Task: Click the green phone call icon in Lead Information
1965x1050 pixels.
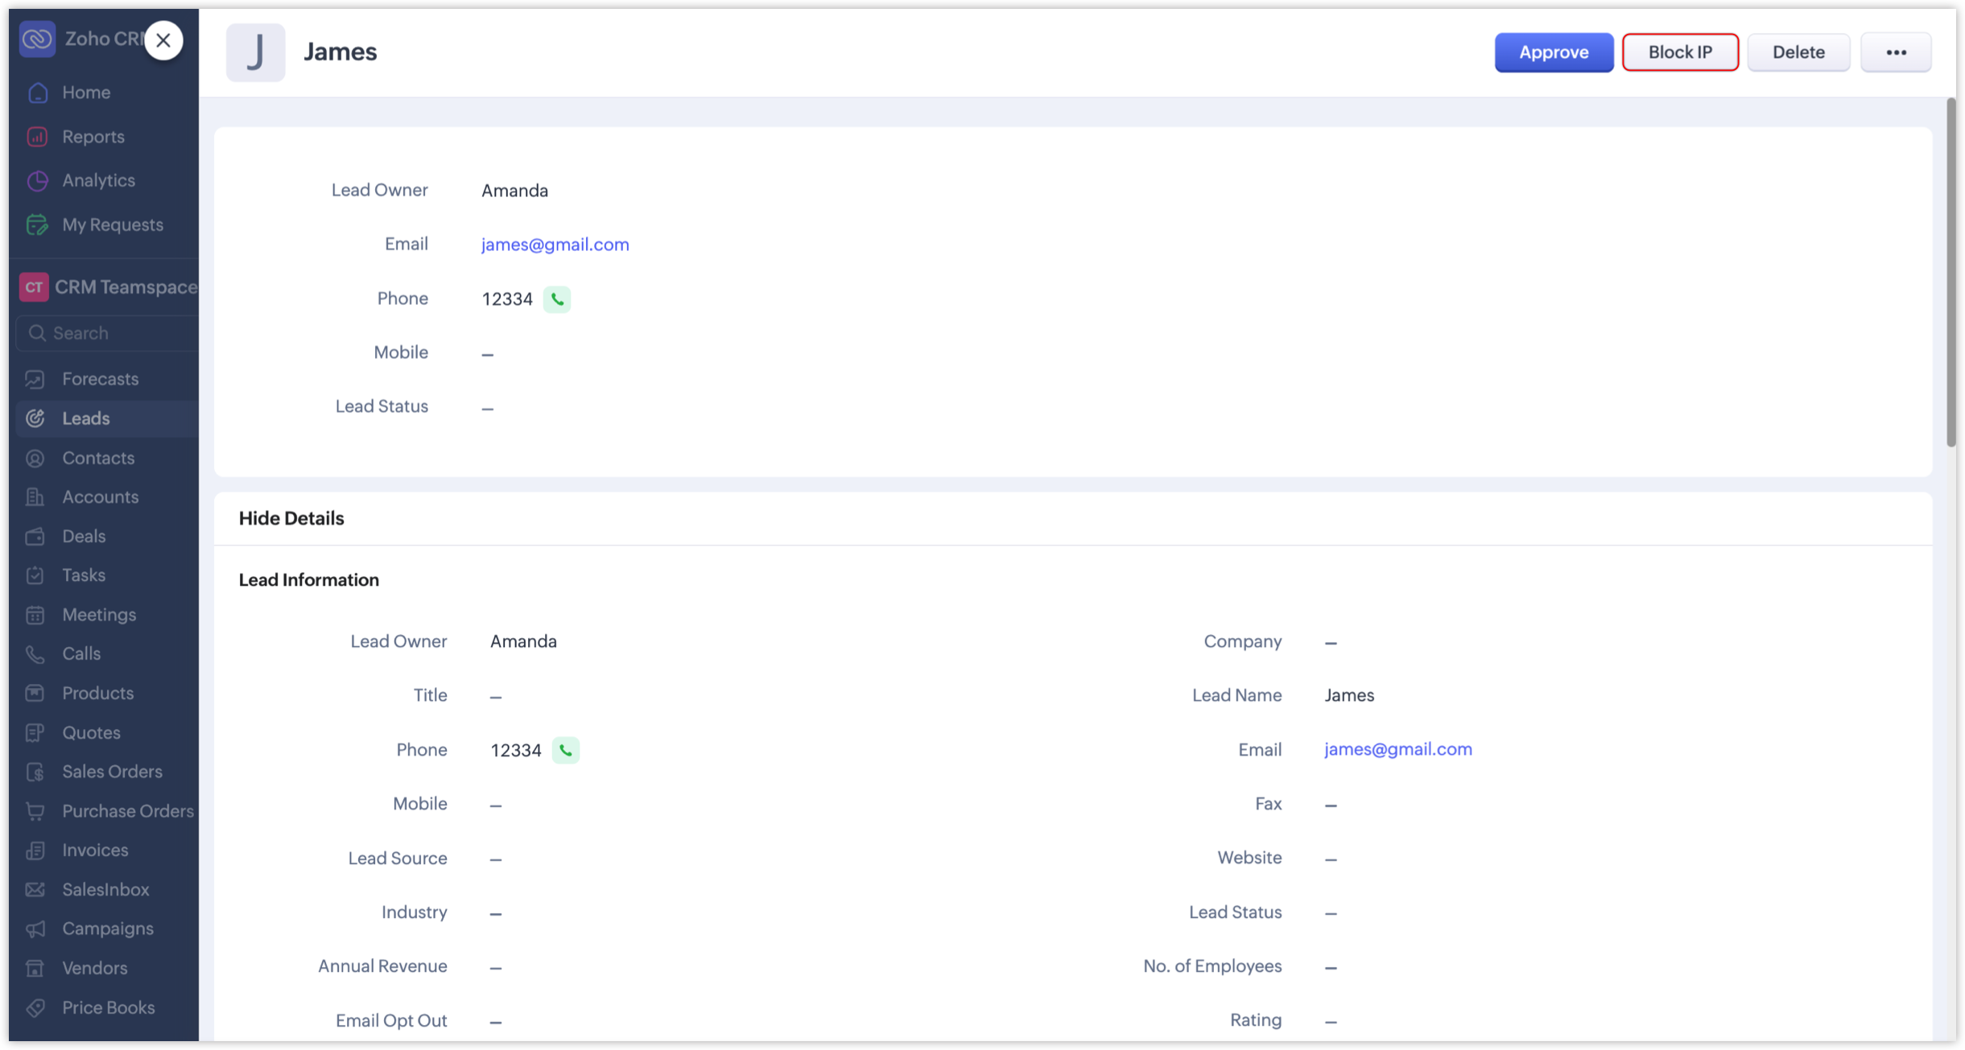Action: [565, 750]
